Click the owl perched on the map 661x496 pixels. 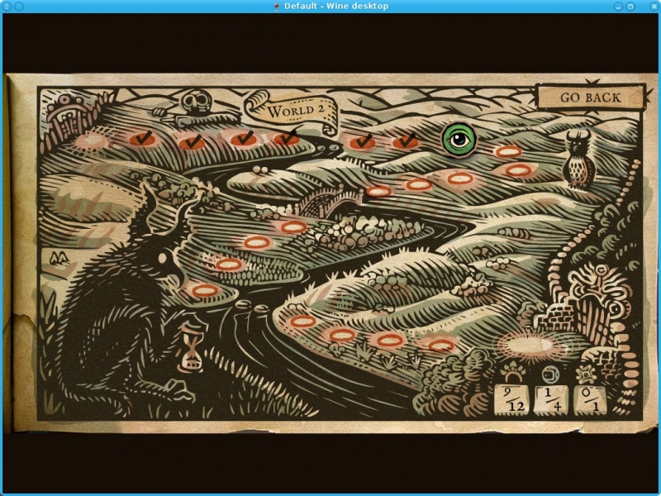[x=578, y=158]
